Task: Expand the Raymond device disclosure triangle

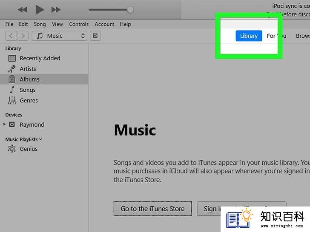Action: click(5, 124)
